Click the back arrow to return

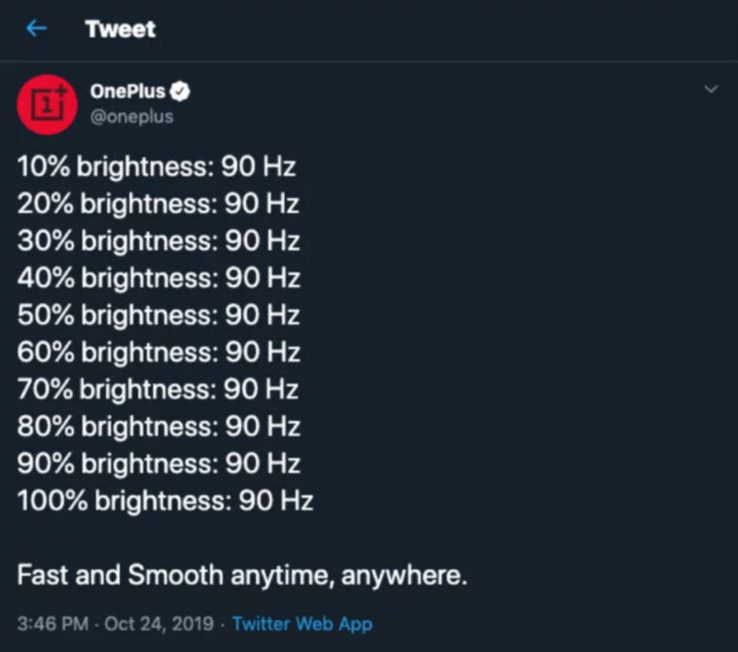[x=37, y=28]
